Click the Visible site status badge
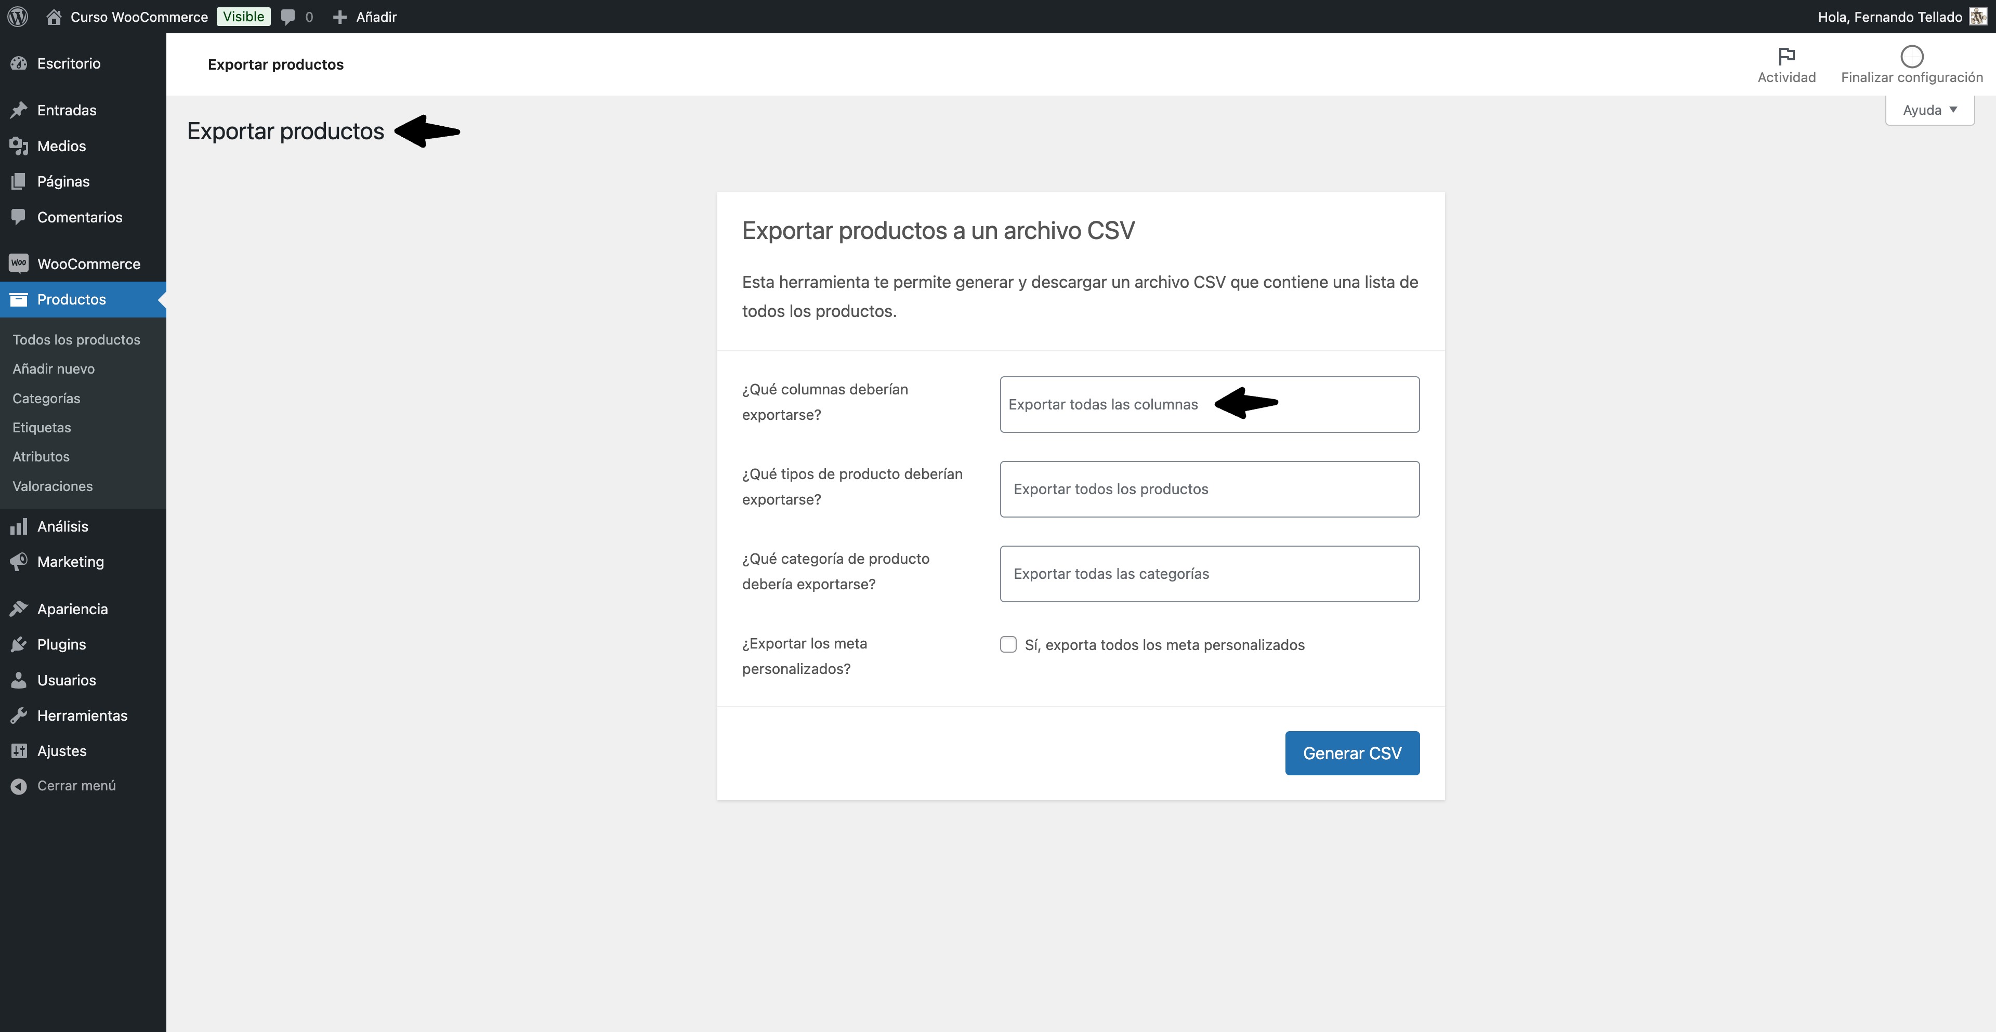The width and height of the screenshot is (1996, 1032). click(243, 16)
